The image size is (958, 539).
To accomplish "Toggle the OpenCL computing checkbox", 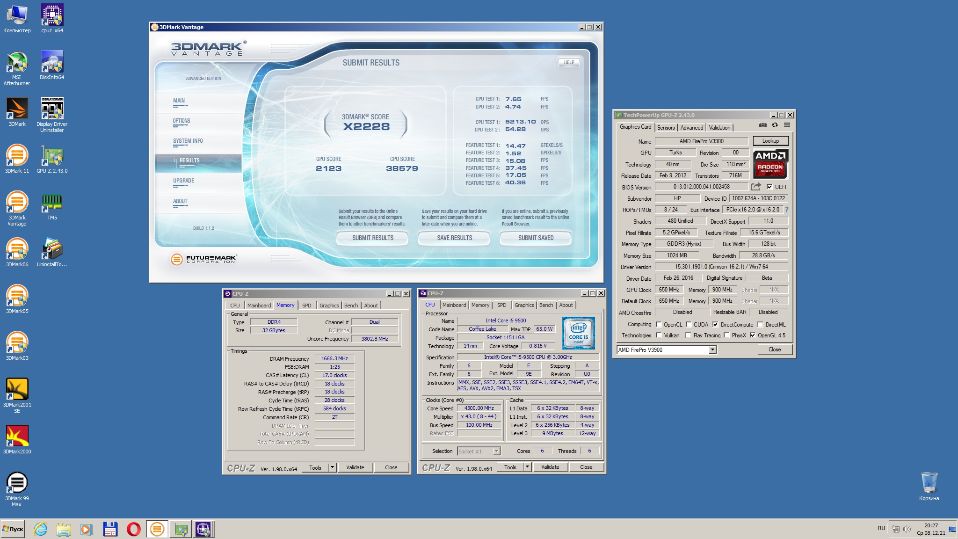I will pyautogui.click(x=659, y=324).
